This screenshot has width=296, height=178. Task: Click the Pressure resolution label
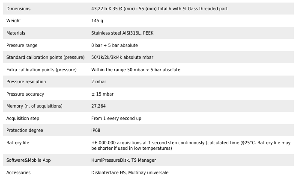click(x=26, y=82)
